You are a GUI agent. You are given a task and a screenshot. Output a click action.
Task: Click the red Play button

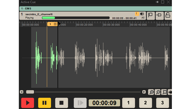coord(27,103)
